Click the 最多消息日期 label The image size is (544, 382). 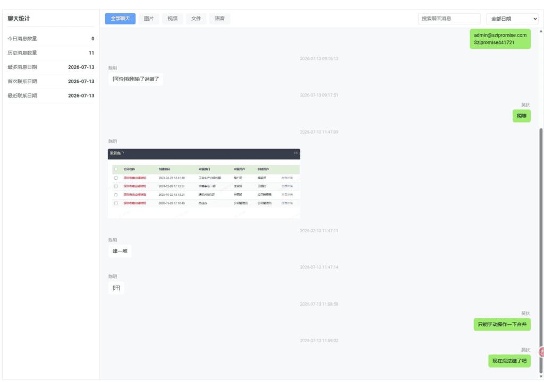click(22, 67)
